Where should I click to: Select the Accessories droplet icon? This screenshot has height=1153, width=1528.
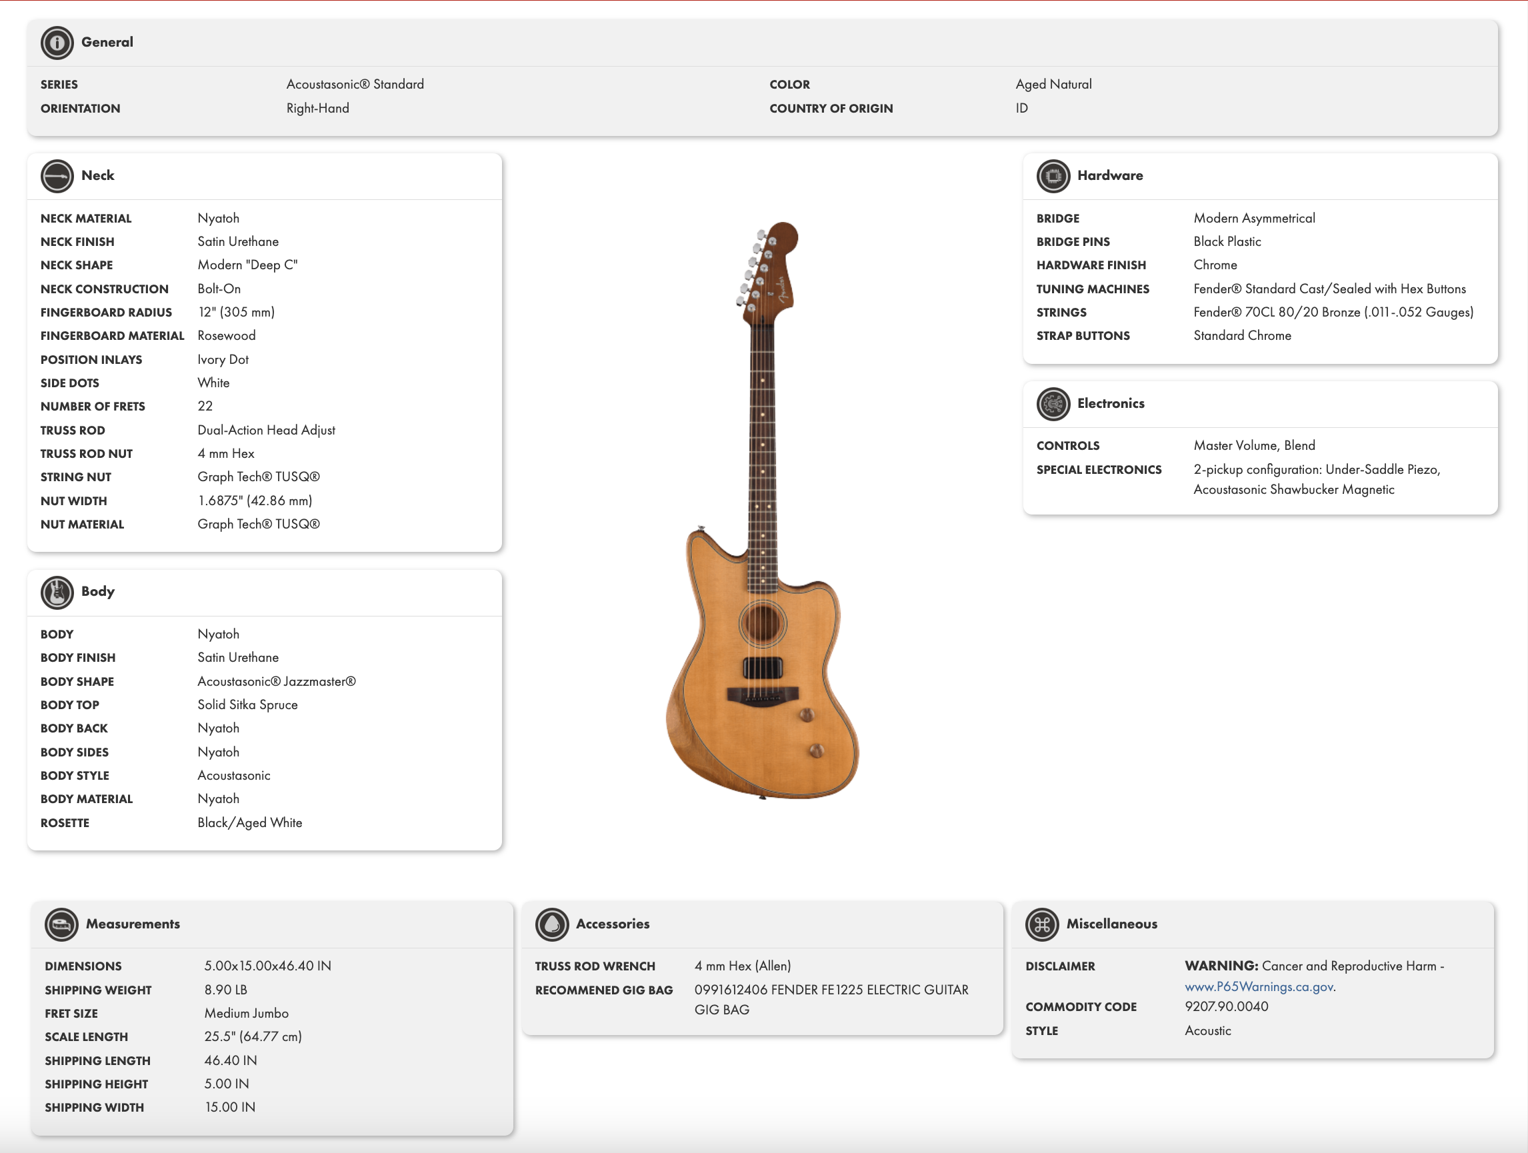pos(553,924)
